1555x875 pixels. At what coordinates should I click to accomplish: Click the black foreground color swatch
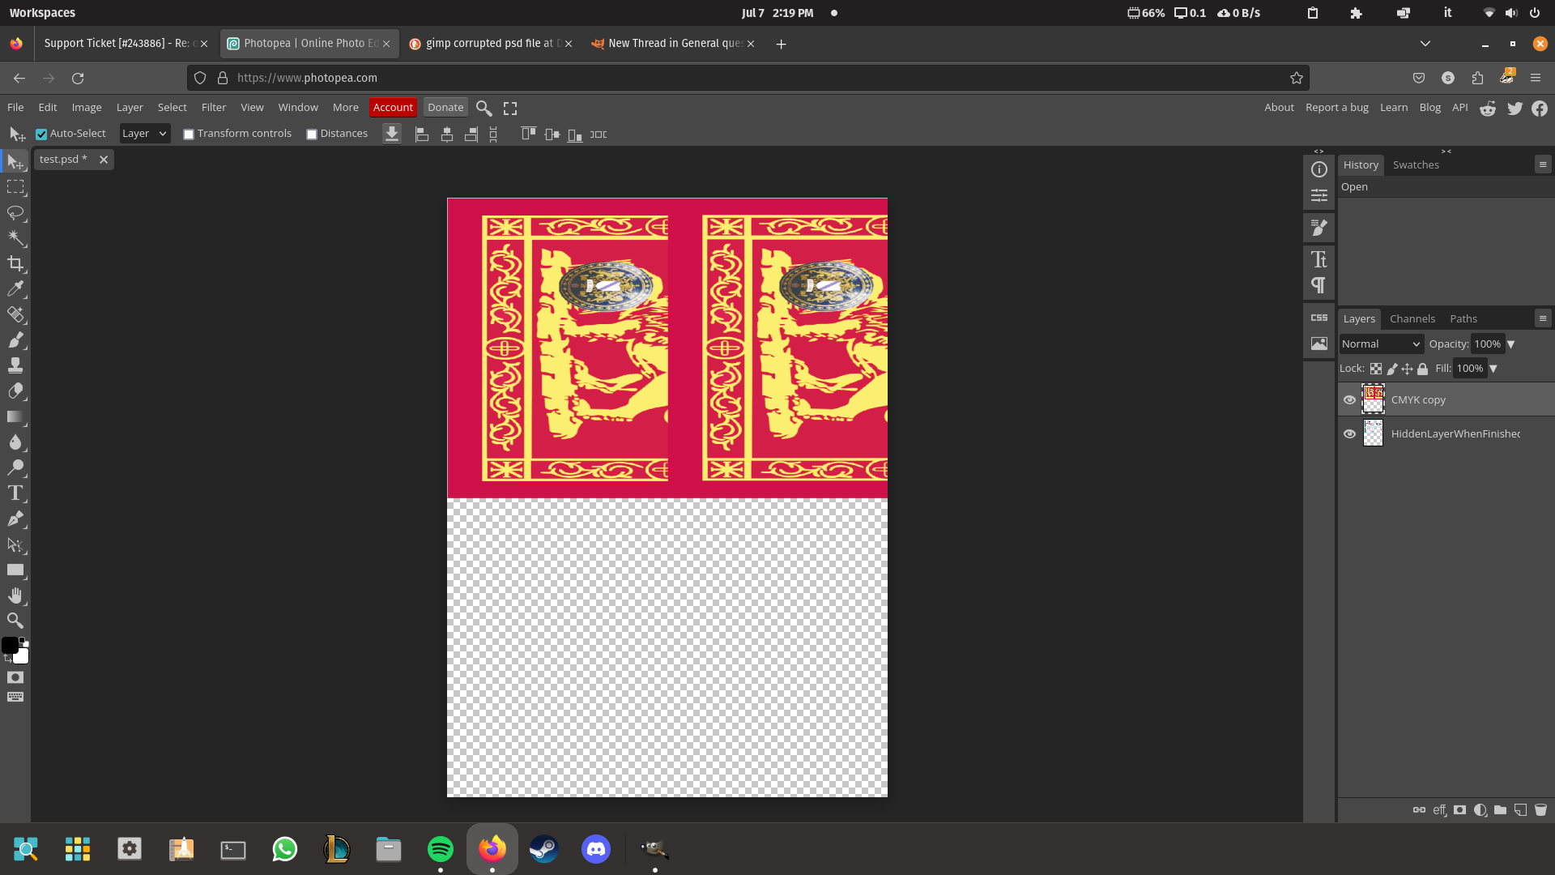pos(10,645)
